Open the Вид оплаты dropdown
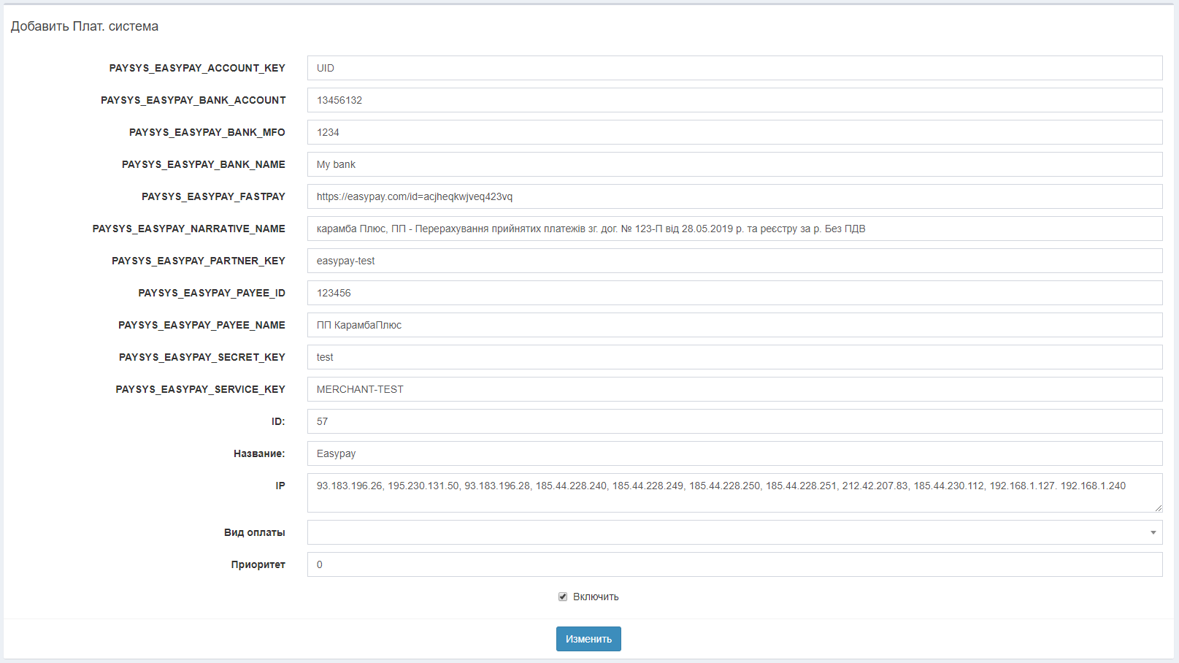The image size is (1179, 663). coord(734,532)
